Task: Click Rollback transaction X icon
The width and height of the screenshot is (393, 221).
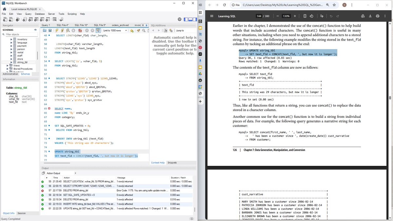Action: click(92, 30)
